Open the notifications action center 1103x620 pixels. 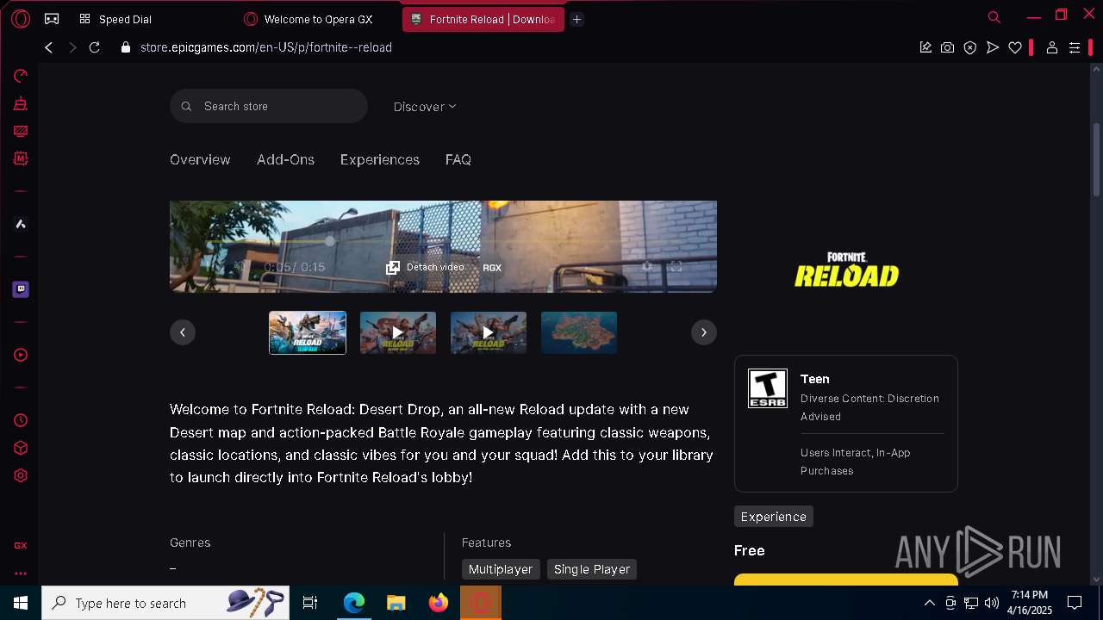coord(1075,603)
